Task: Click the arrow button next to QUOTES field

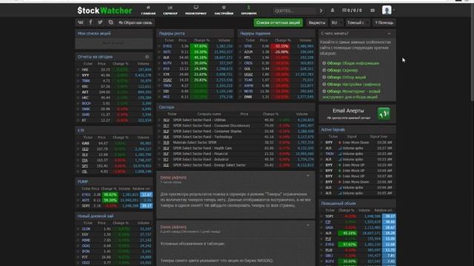Action: click(321, 10)
